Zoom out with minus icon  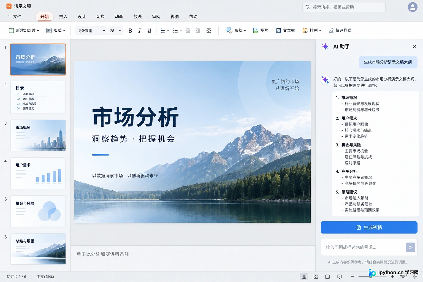tap(352, 277)
